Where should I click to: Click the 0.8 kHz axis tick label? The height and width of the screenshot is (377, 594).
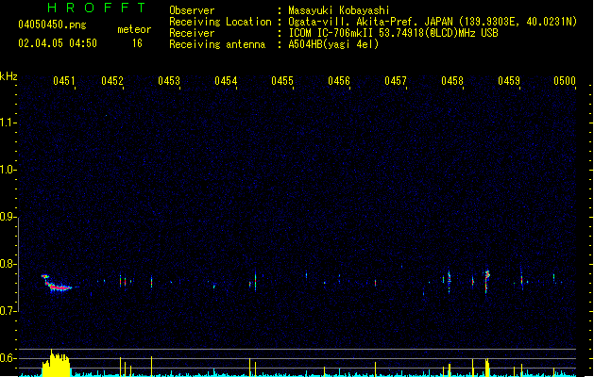tap(8, 264)
